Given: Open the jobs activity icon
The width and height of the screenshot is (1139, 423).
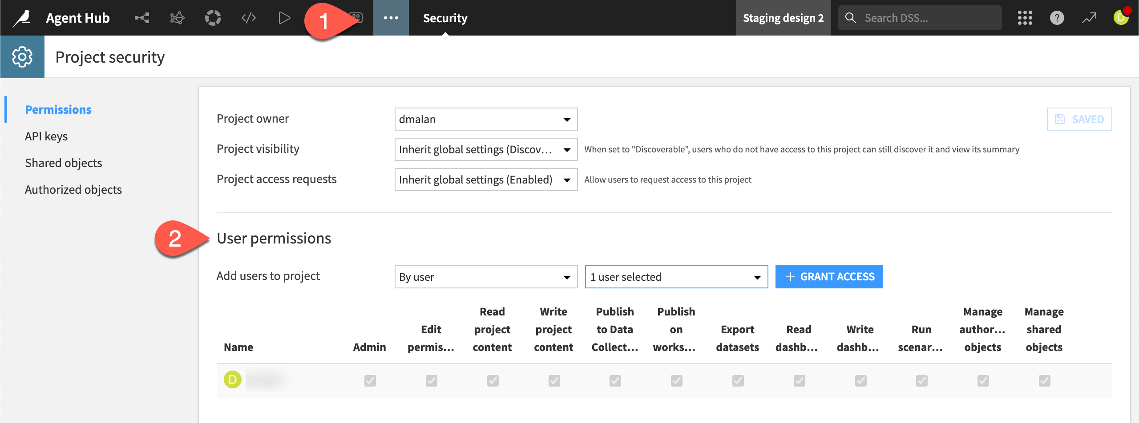Looking at the screenshot, I should [213, 18].
